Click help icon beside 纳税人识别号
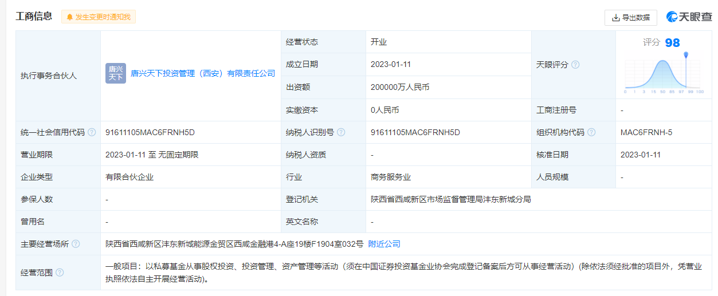Viewport: 718px width, 296px height. point(341,132)
